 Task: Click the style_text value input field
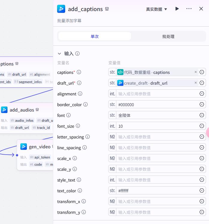tap(157, 180)
